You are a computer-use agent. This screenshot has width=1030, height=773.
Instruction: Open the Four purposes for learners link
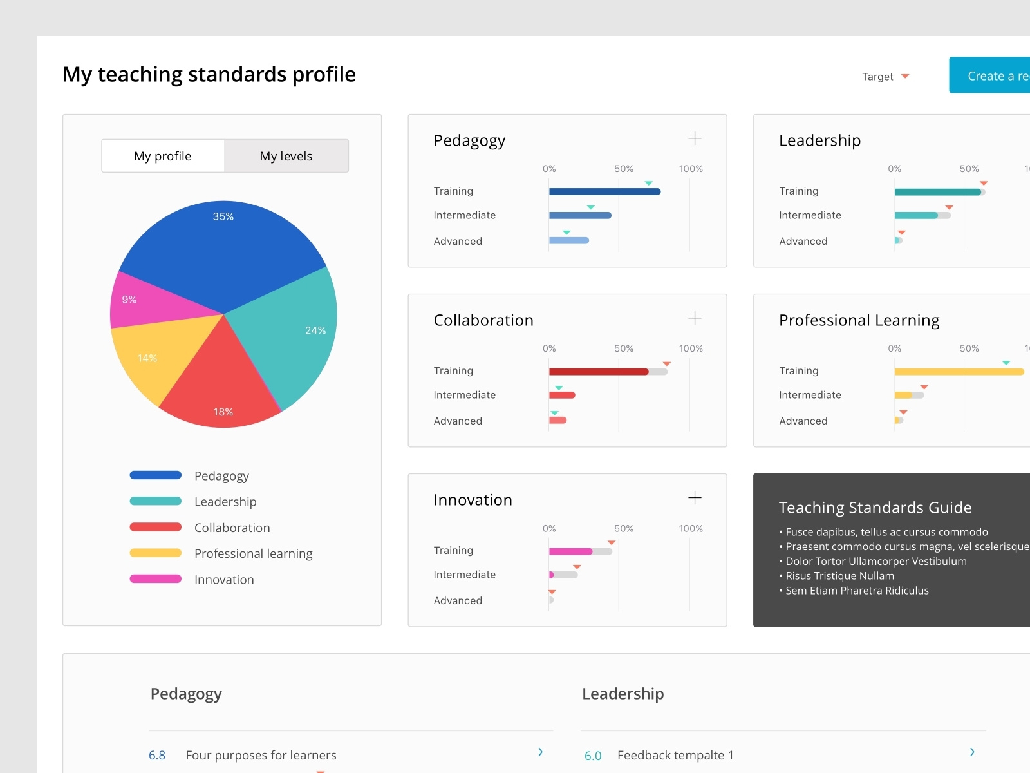click(261, 755)
